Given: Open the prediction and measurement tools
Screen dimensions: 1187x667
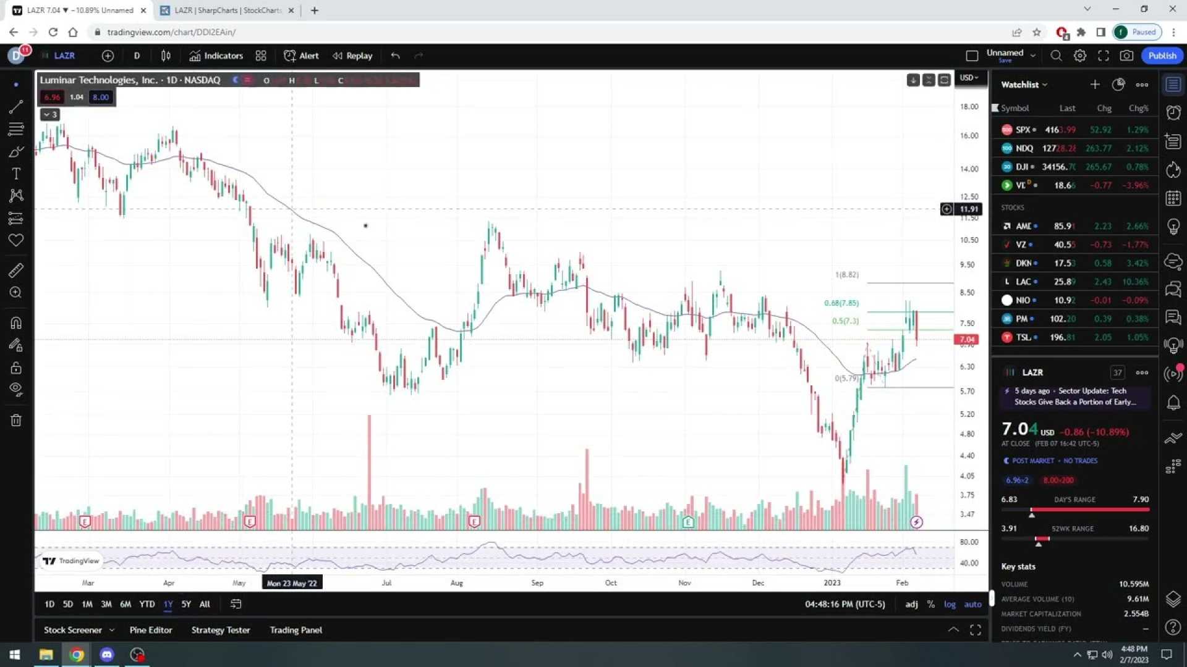Looking at the screenshot, I should click(16, 218).
